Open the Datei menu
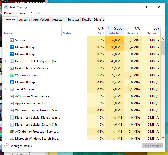This screenshot has width=168, height=155. 7,13
